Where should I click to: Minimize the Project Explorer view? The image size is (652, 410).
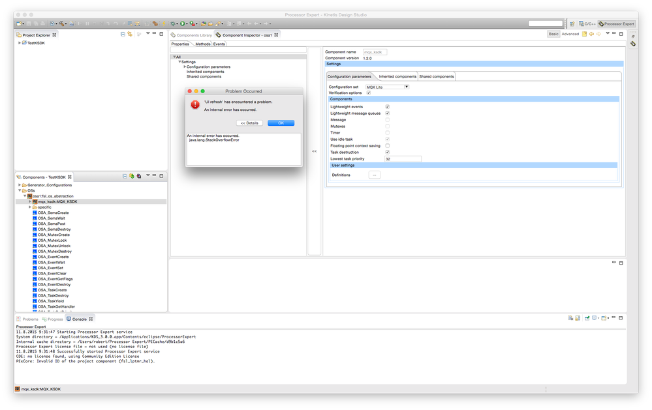click(x=154, y=33)
